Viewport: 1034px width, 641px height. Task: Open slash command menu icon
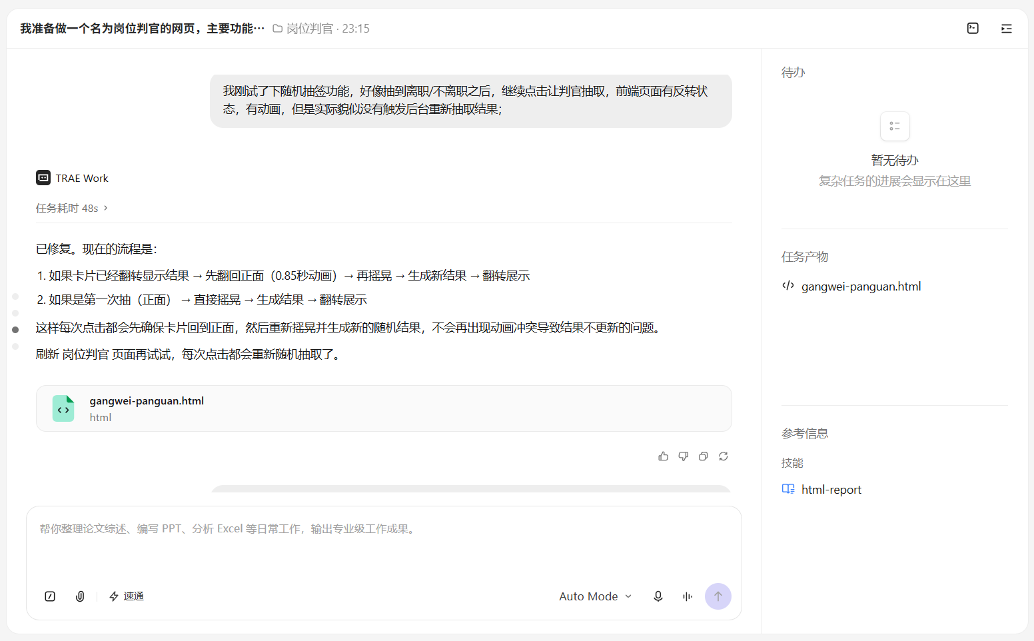[50, 596]
